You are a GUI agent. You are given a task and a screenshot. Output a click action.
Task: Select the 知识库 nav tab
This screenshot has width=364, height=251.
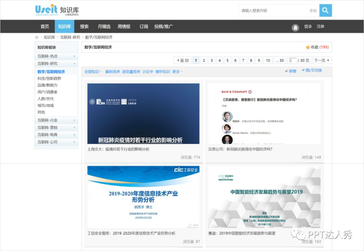64,26
